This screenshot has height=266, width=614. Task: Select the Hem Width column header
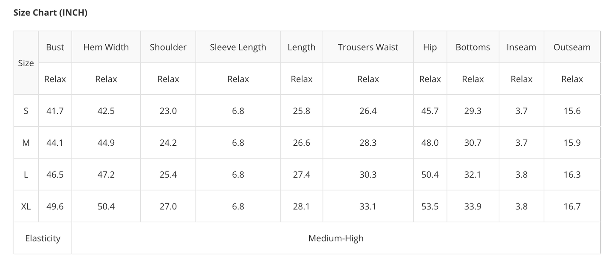click(106, 47)
